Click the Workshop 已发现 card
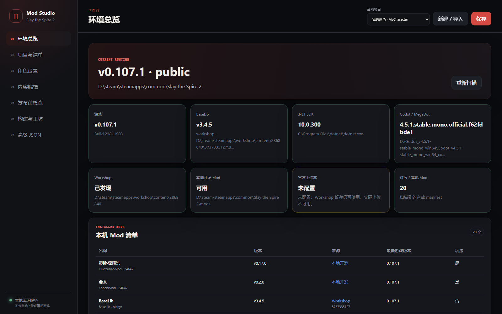 (137, 190)
